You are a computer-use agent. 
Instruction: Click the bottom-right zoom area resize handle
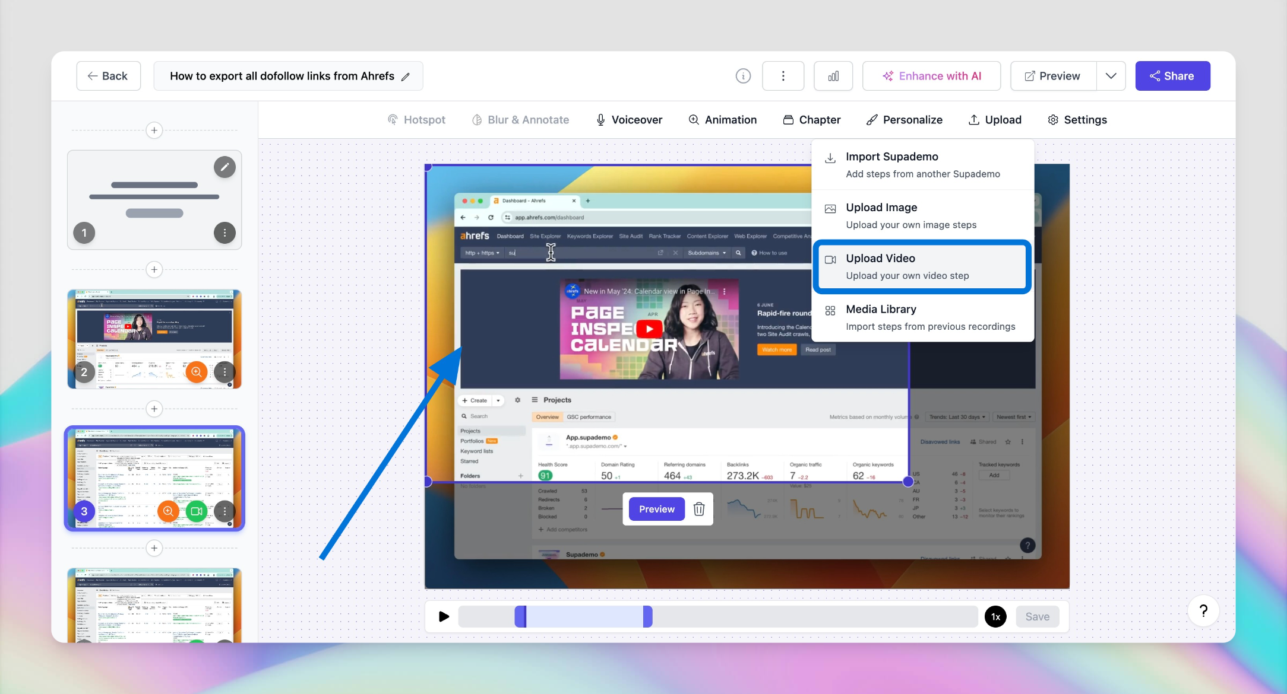point(908,482)
